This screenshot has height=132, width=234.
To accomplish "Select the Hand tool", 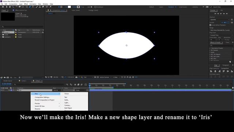I will pos(10,7).
